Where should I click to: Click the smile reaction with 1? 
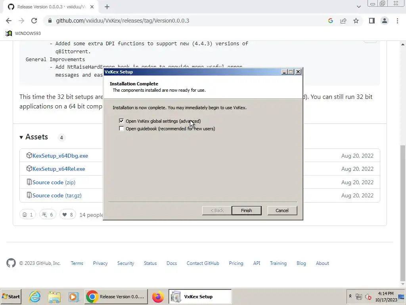click(x=28, y=214)
